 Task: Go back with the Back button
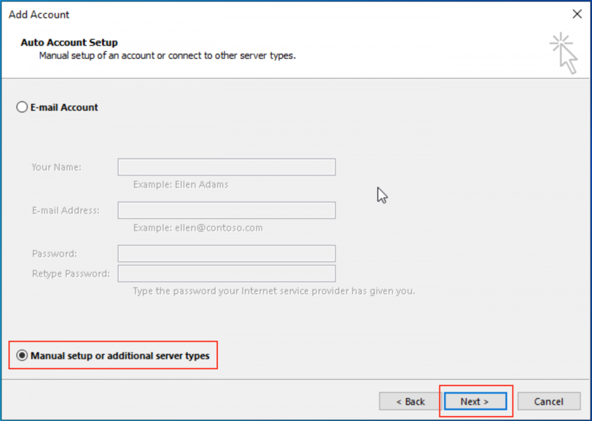tap(410, 401)
